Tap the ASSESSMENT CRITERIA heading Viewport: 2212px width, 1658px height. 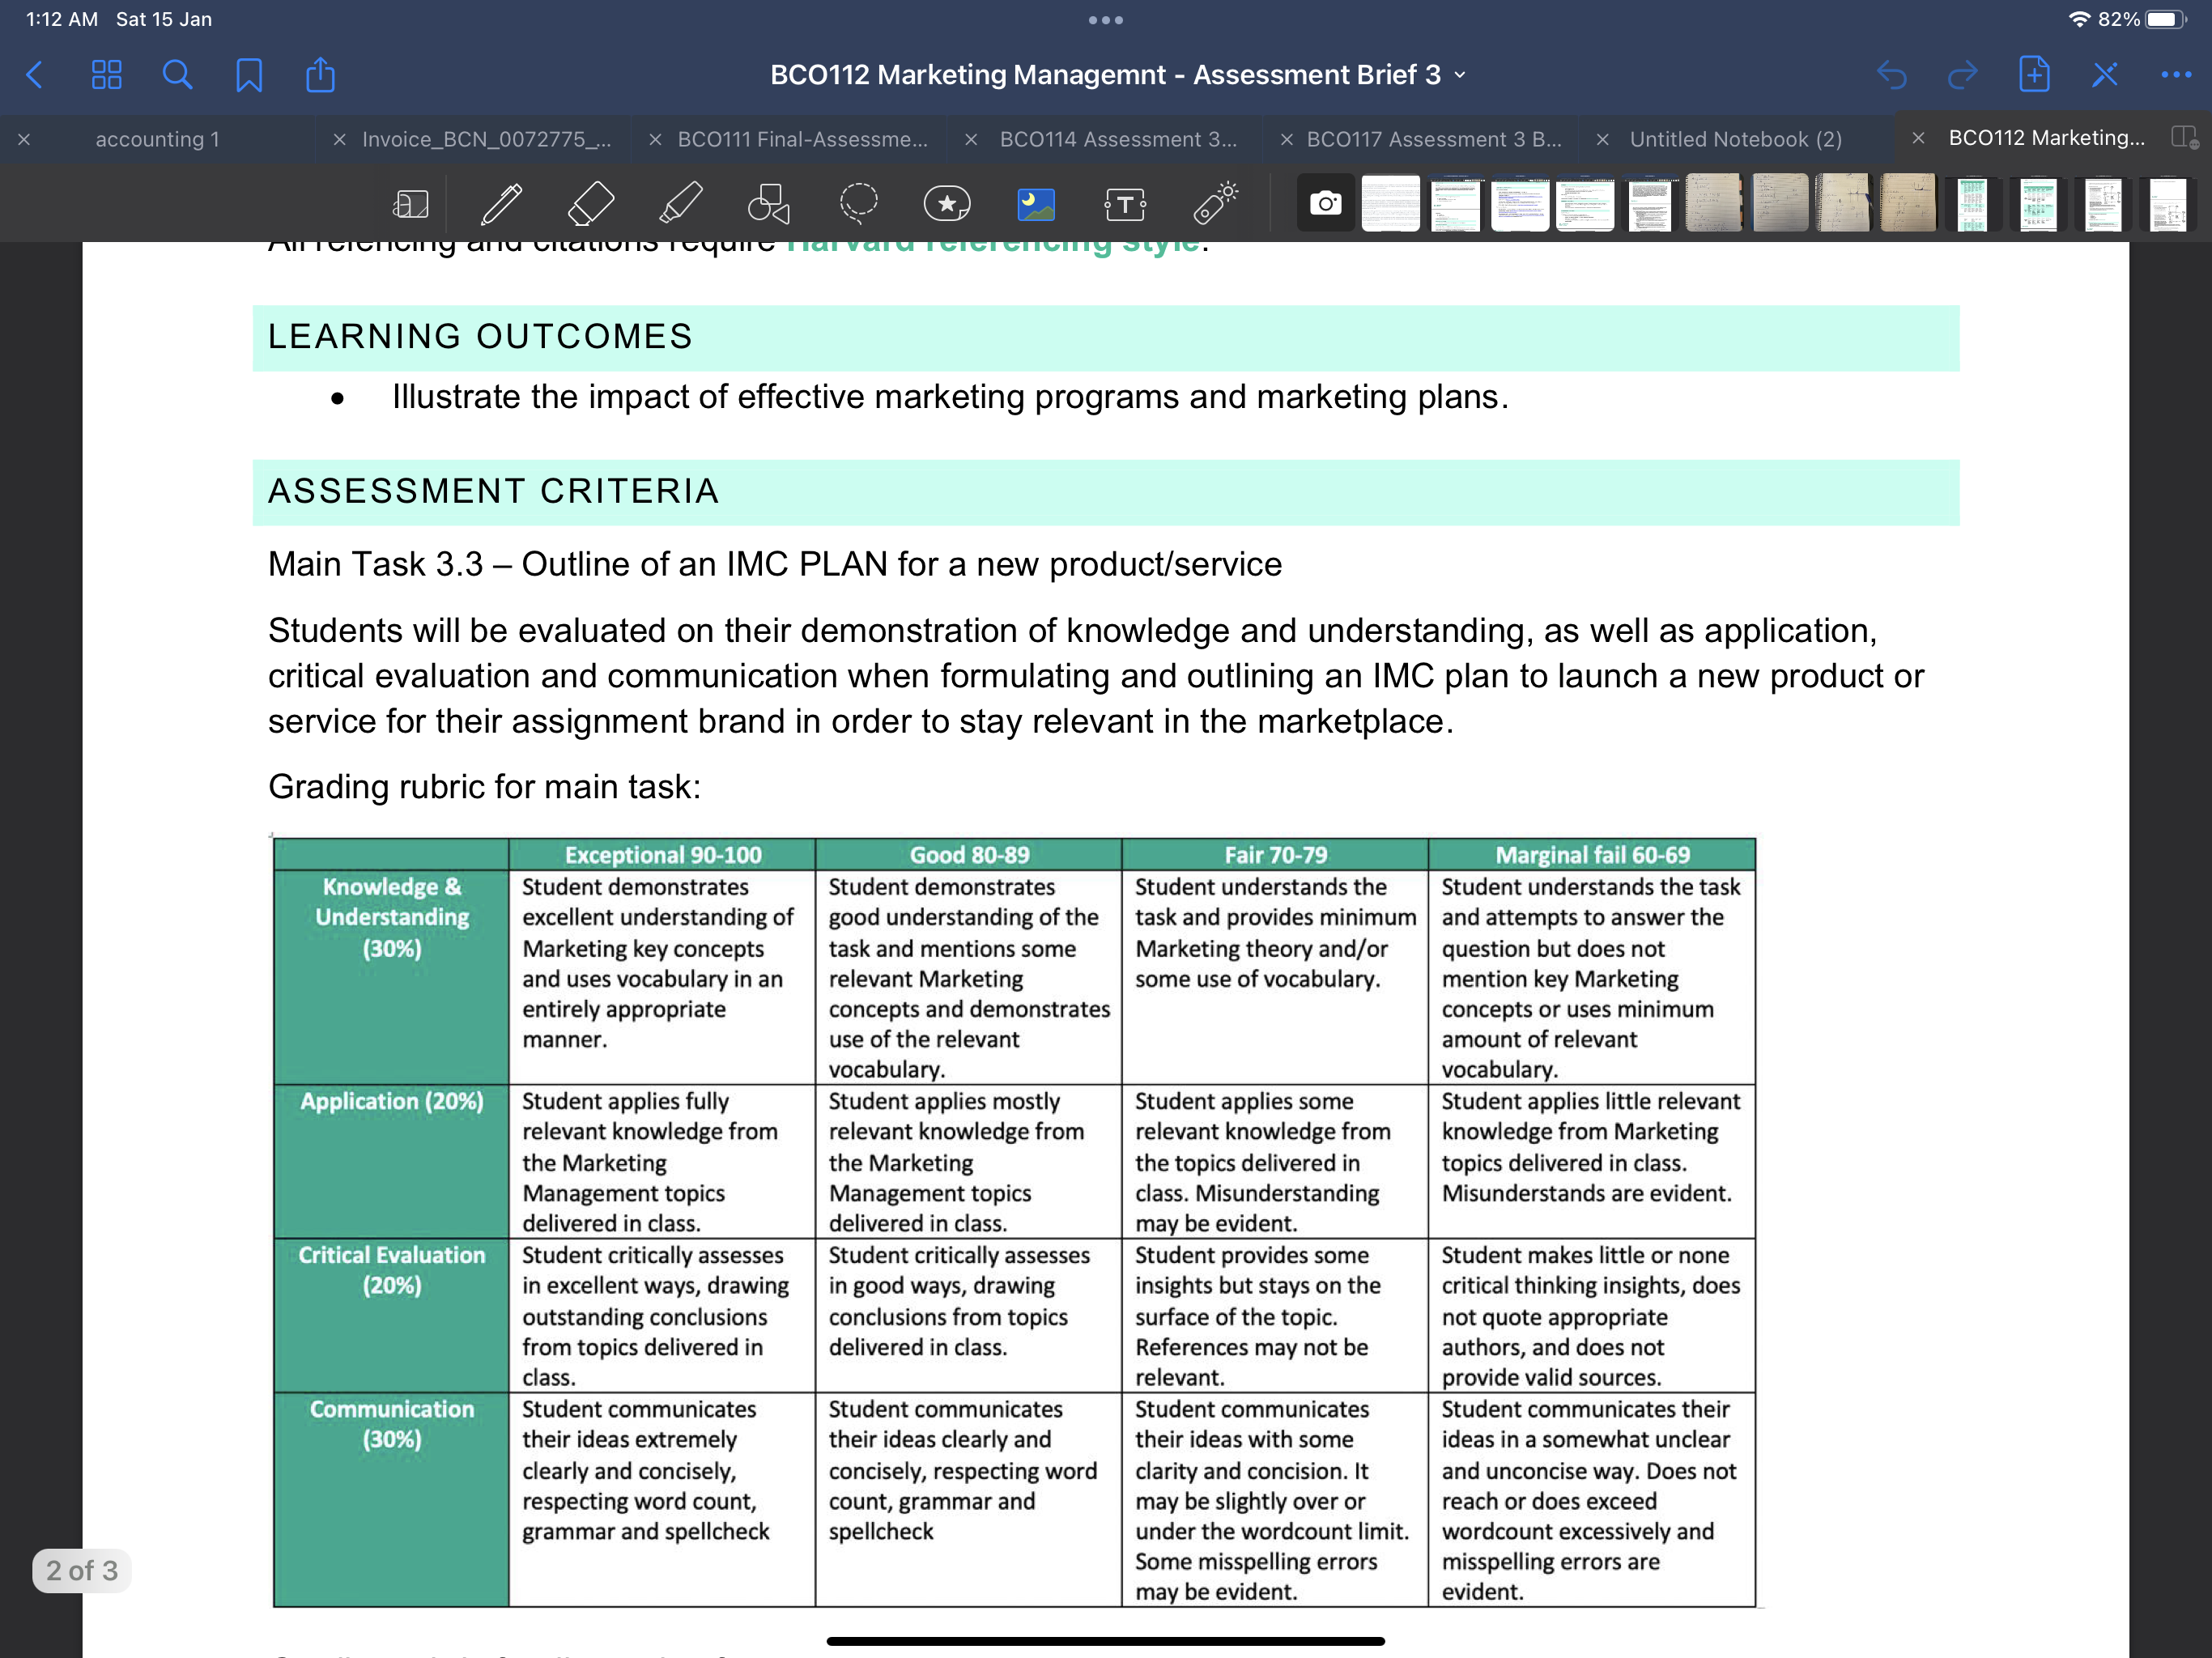pyautogui.click(x=494, y=491)
